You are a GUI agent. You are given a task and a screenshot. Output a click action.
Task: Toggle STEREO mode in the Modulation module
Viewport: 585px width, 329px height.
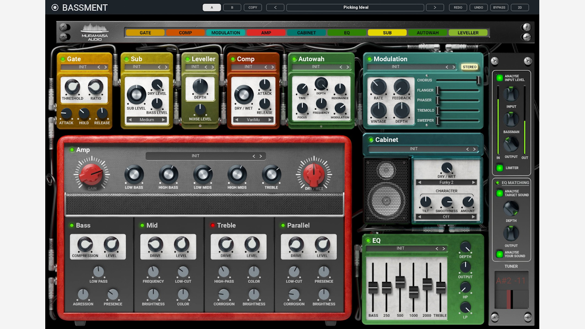coord(469,67)
